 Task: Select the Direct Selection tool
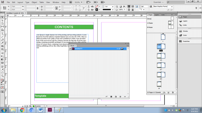click(x=2, y=20)
